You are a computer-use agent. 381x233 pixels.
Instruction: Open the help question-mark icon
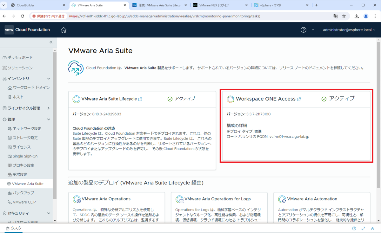click(x=304, y=30)
